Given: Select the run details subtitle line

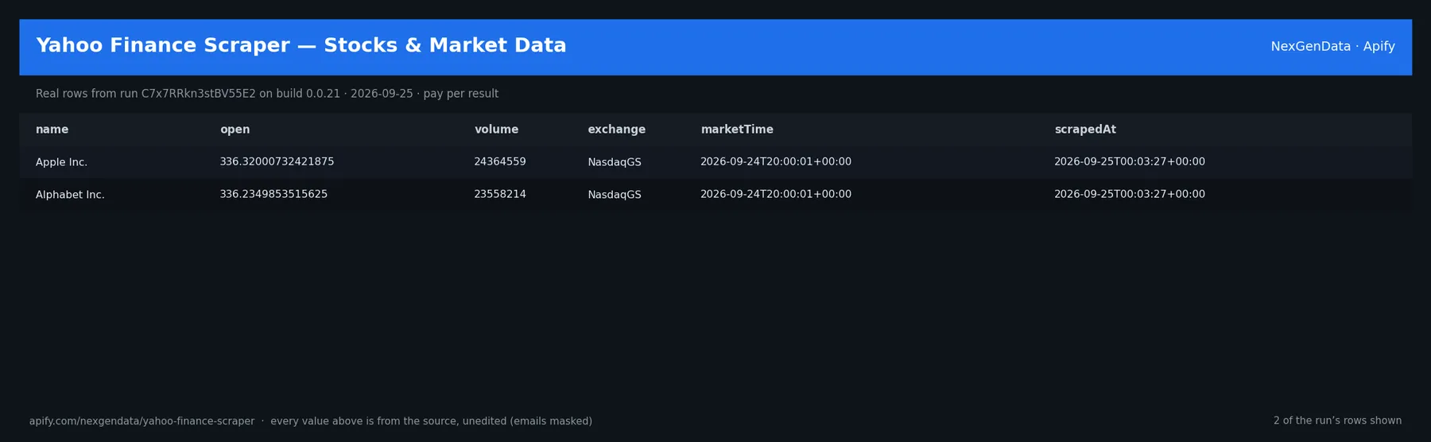Looking at the screenshot, I should (267, 94).
